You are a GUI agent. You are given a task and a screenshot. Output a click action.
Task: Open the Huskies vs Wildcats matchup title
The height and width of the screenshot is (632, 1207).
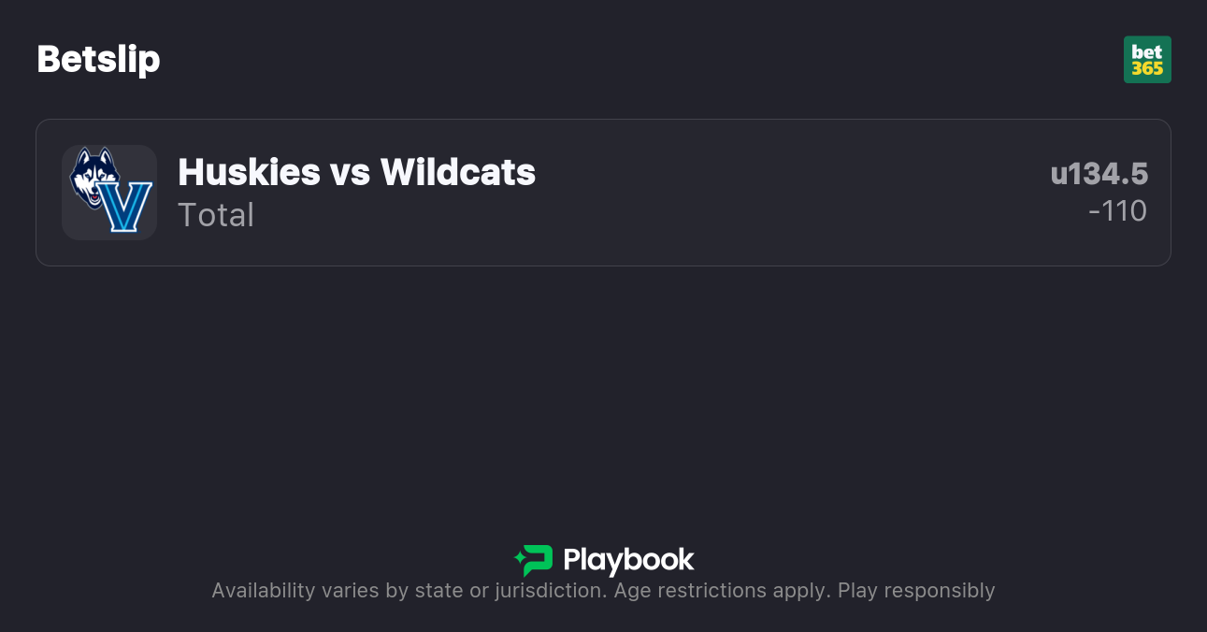click(x=356, y=172)
